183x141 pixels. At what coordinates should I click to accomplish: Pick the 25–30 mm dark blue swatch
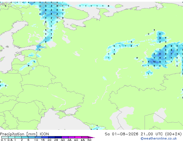point(58,137)
